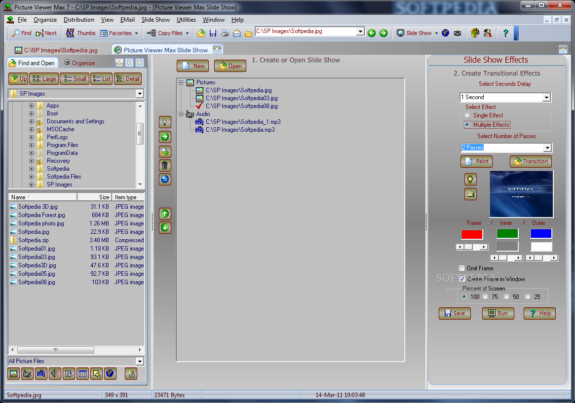Click the save floppy disk toolbar icon
This screenshot has height=403, width=575.
(213, 34)
